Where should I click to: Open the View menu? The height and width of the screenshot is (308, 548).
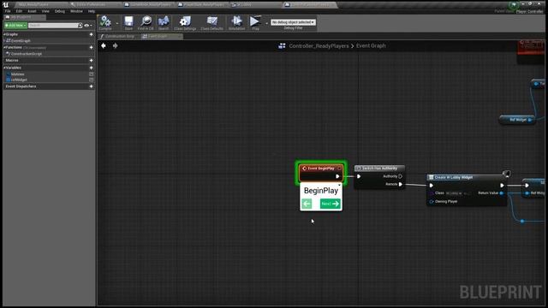(x=45, y=11)
